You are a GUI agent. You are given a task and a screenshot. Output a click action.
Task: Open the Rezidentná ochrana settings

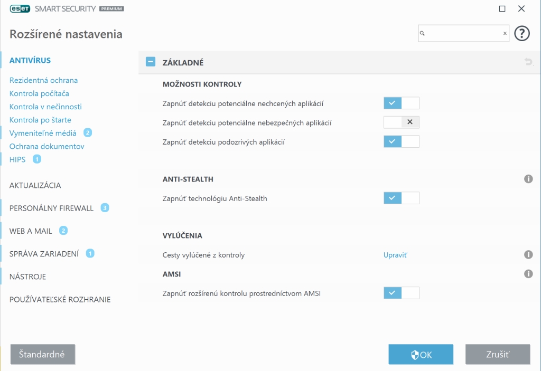tap(43, 80)
